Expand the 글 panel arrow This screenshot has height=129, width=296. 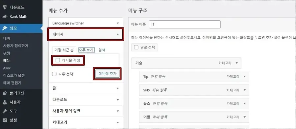point(118,88)
